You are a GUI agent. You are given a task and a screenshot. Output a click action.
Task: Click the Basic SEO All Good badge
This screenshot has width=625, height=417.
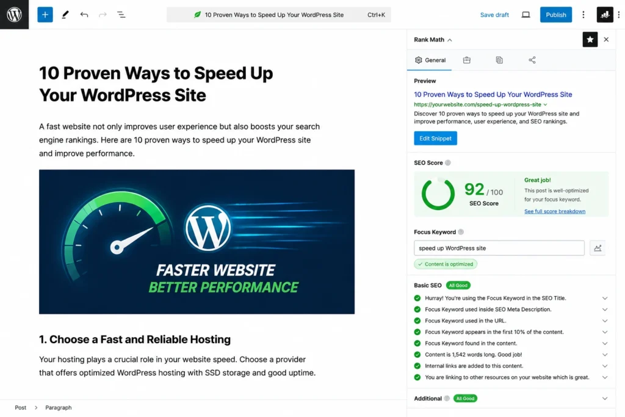click(458, 286)
